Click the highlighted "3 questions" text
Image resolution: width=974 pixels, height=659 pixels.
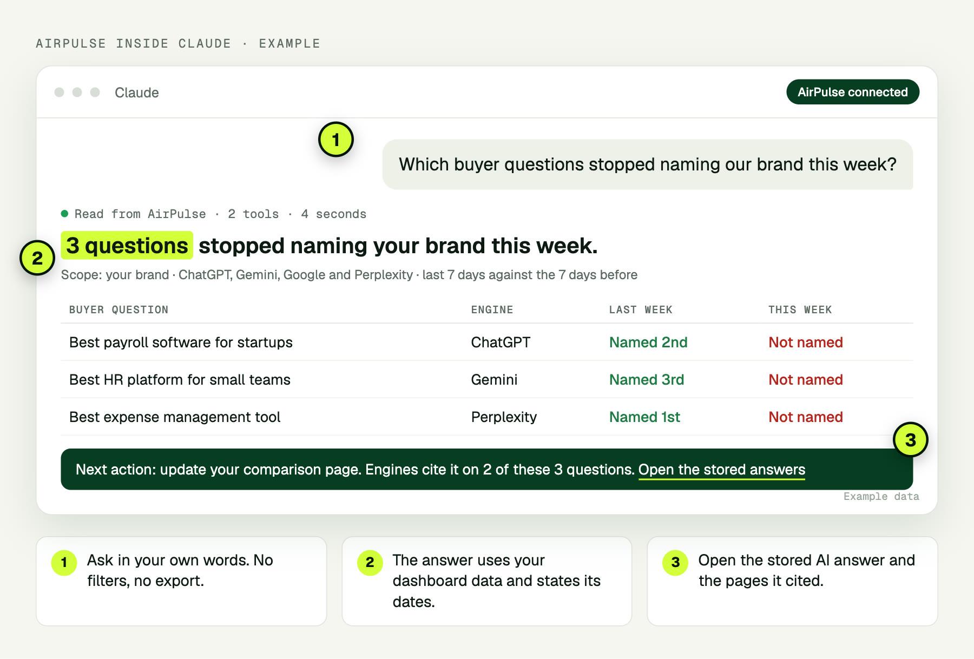tap(127, 246)
